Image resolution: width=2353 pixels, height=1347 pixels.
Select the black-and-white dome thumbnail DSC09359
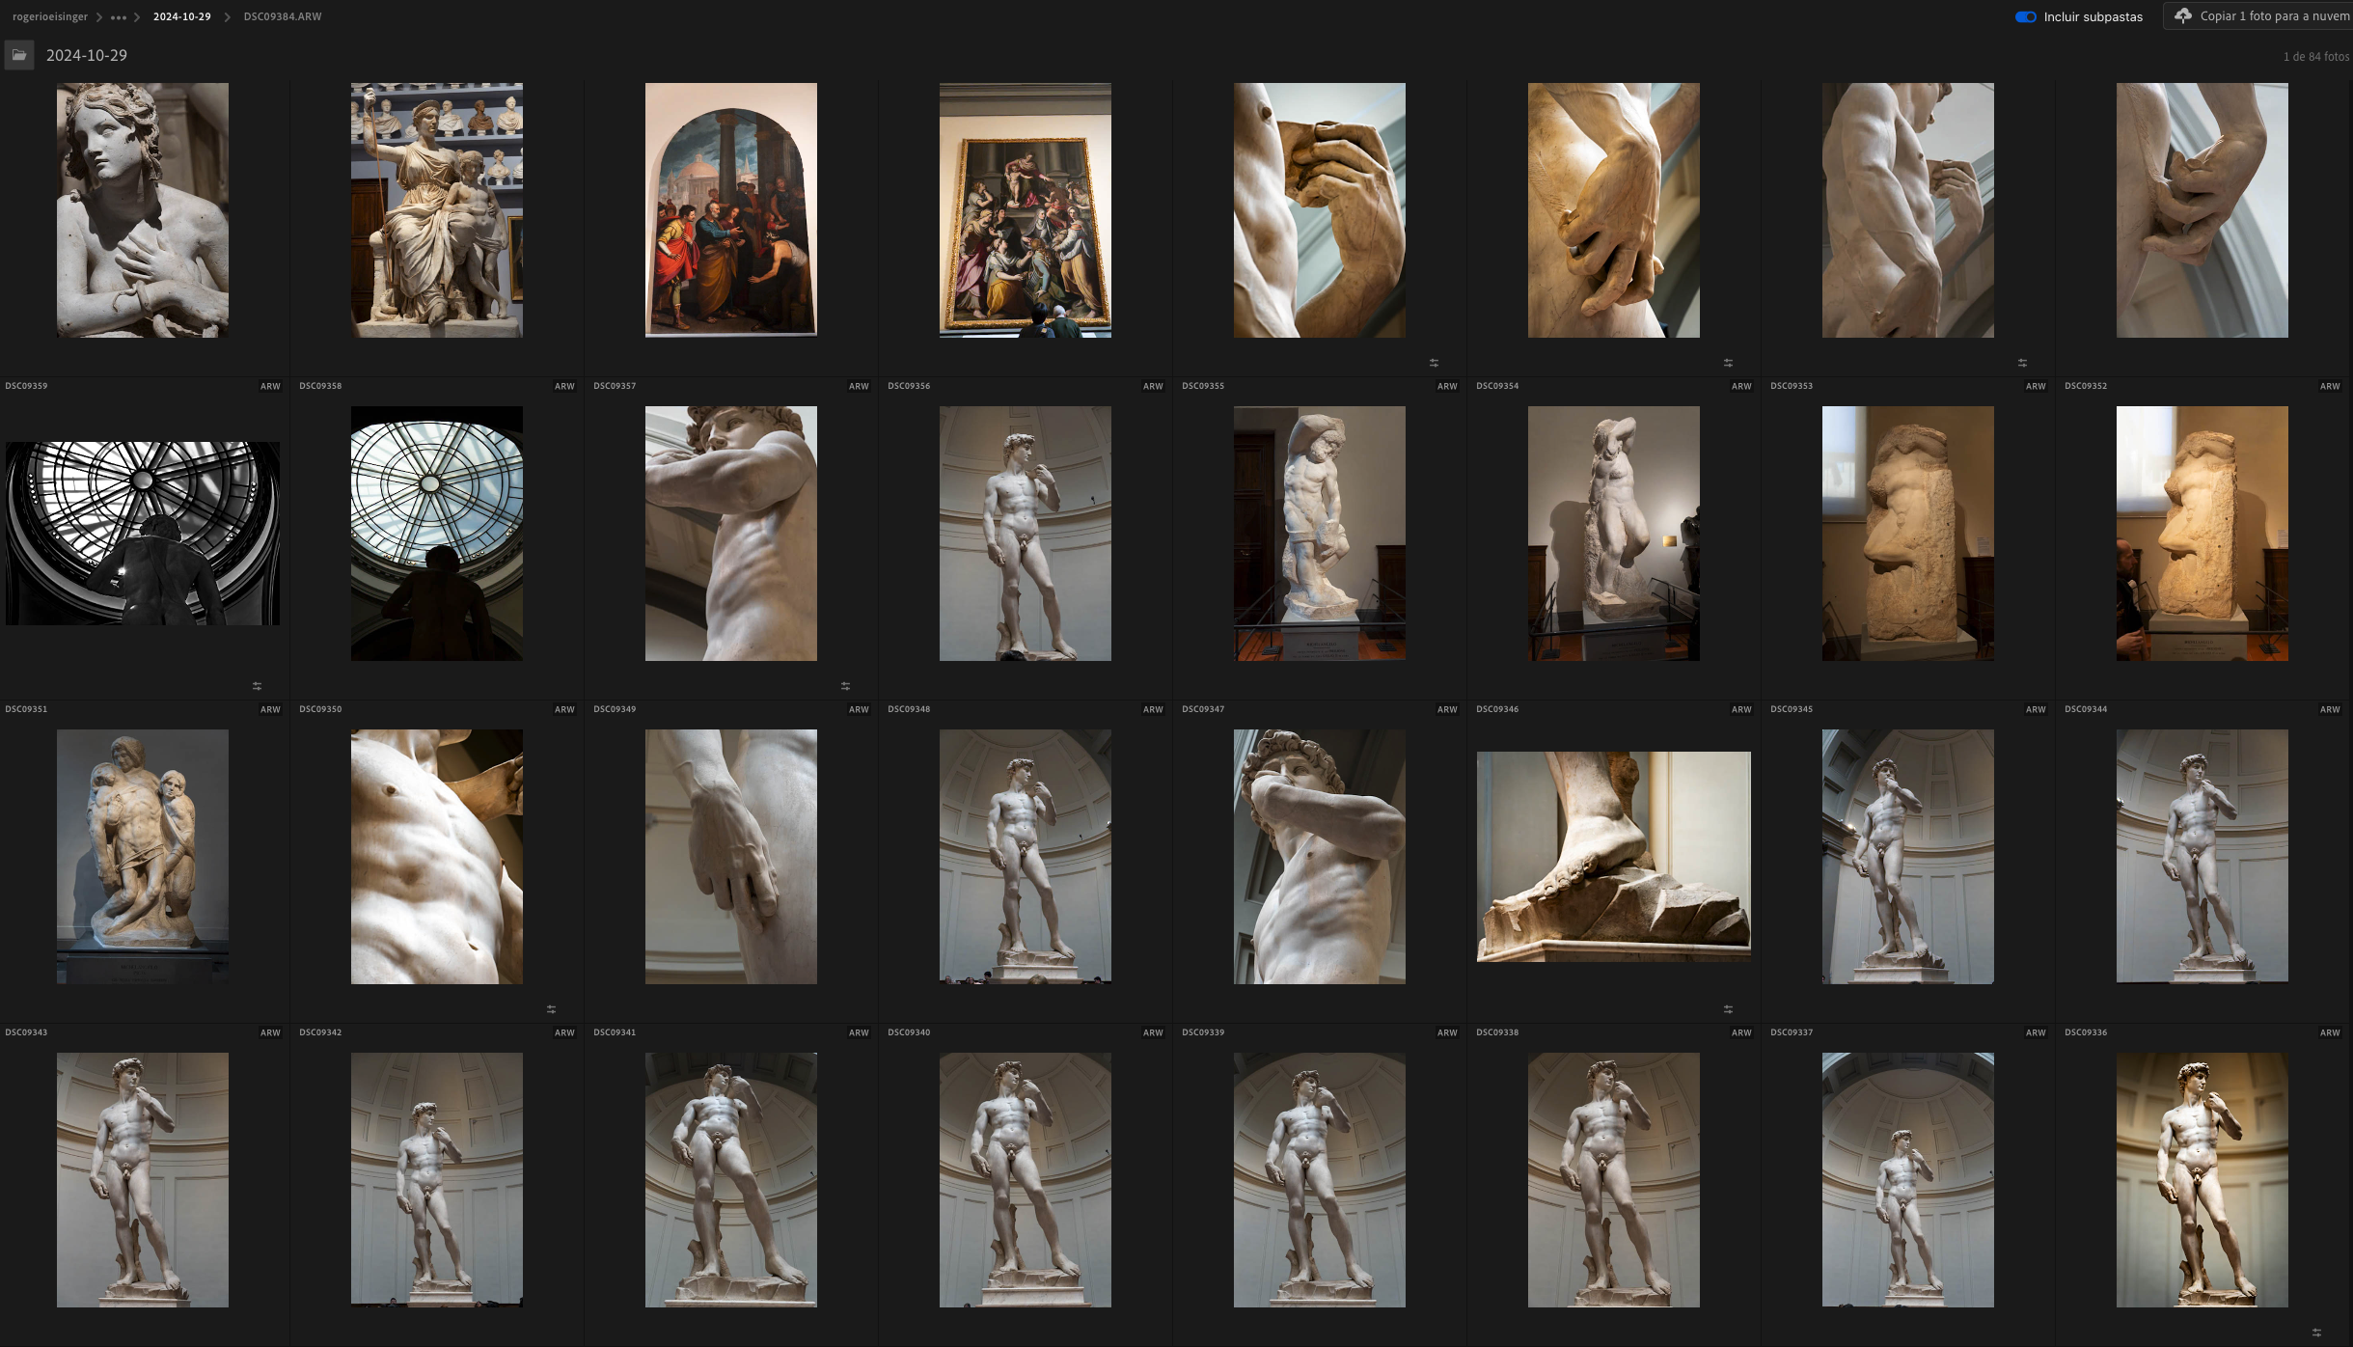pyautogui.click(x=143, y=534)
